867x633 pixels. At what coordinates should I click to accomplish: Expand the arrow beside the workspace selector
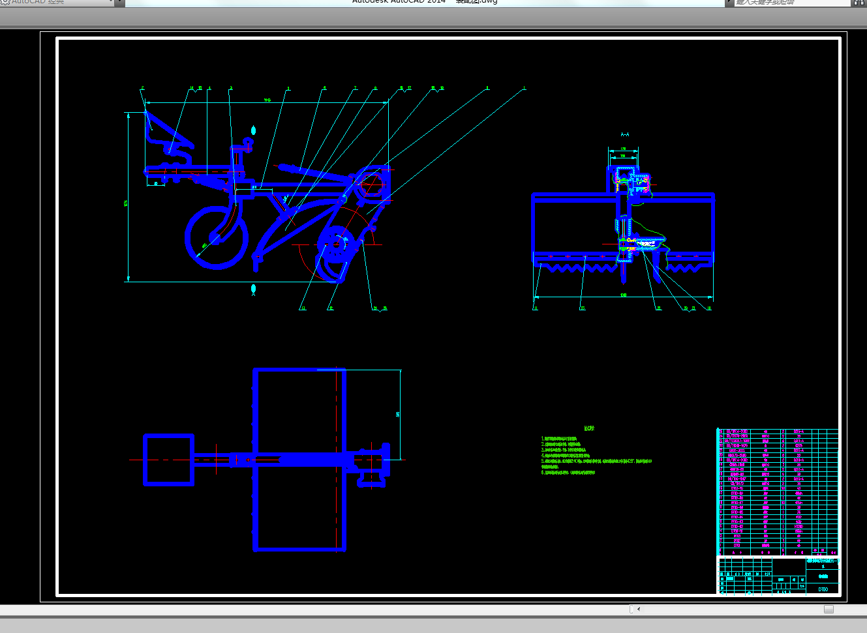point(119,3)
